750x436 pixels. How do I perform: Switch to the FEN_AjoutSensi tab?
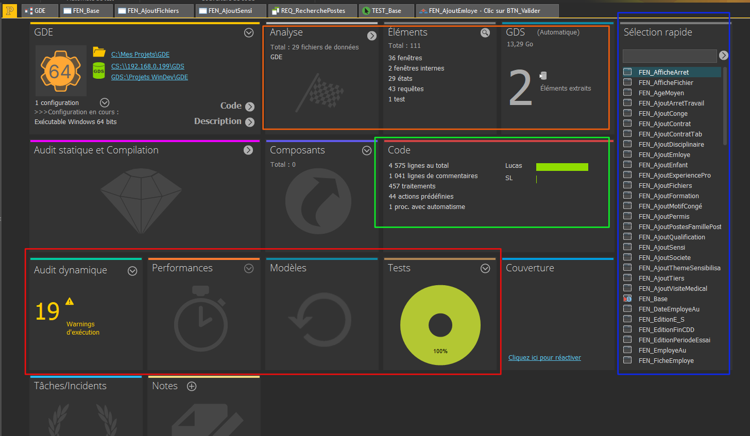[x=231, y=11]
